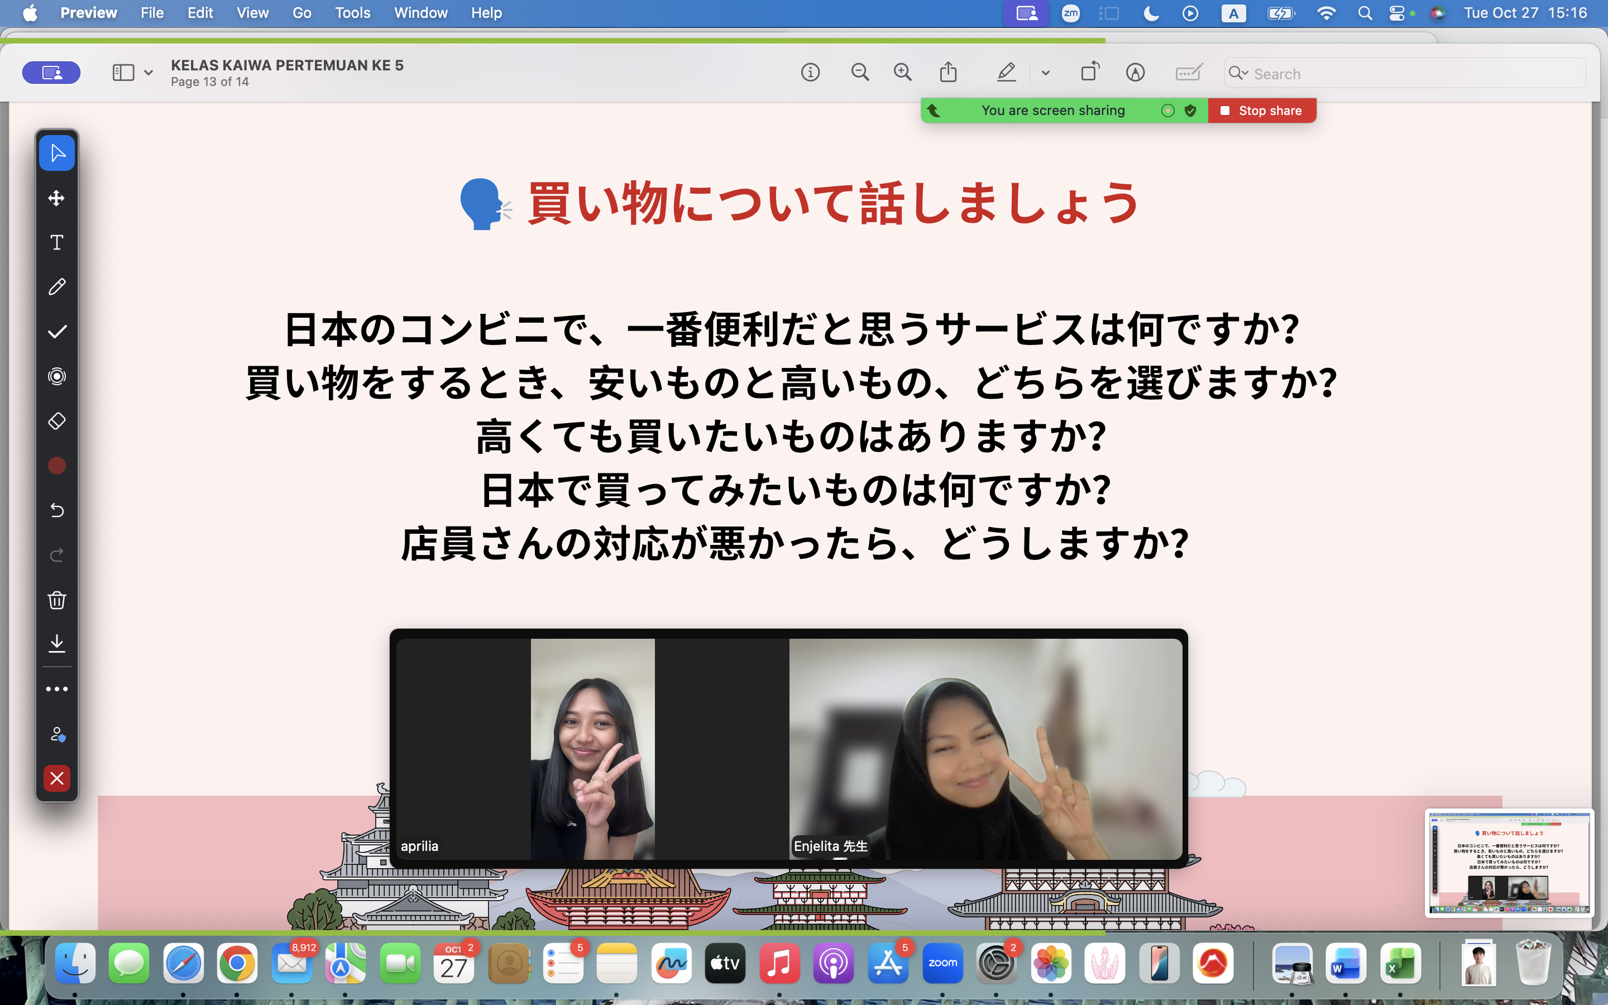This screenshot has height=1005, width=1608.
Task: Select the mouse pointer annotation tool
Action: (57, 153)
